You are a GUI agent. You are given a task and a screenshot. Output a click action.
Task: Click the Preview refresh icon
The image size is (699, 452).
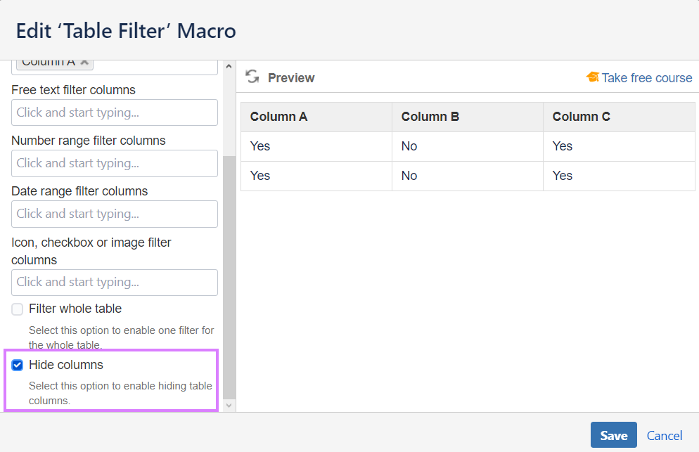(252, 77)
